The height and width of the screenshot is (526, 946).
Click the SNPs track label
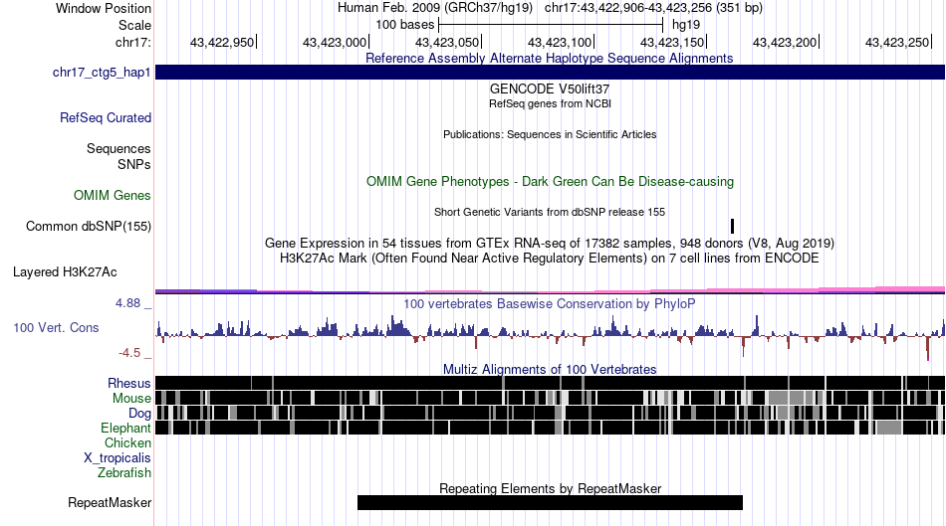(134, 164)
